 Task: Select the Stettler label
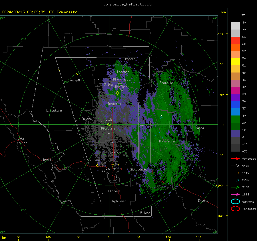166,83
